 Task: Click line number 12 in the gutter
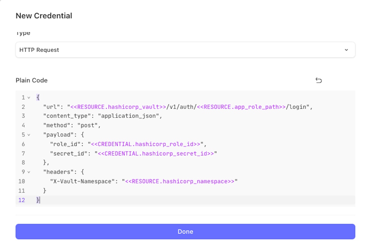(x=22, y=200)
